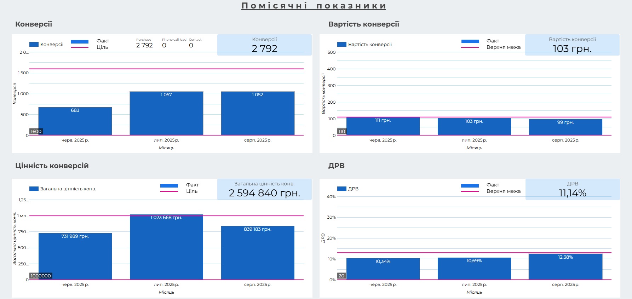Click the 1600 reference line label
Image resolution: width=632 pixels, height=299 pixels.
36,132
